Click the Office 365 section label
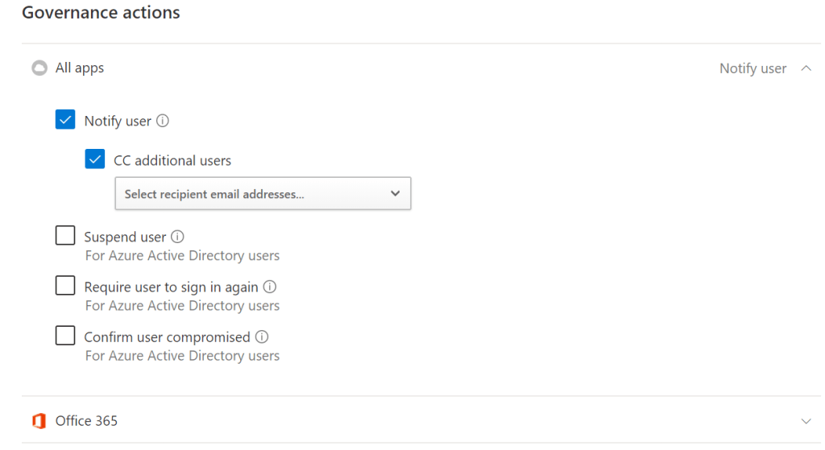 tap(86, 421)
